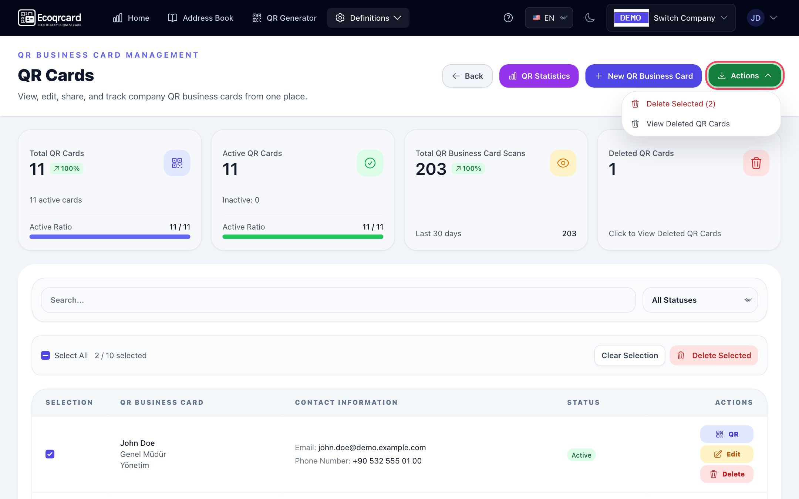Click Delete Selected button in selection bar

(x=714, y=356)
